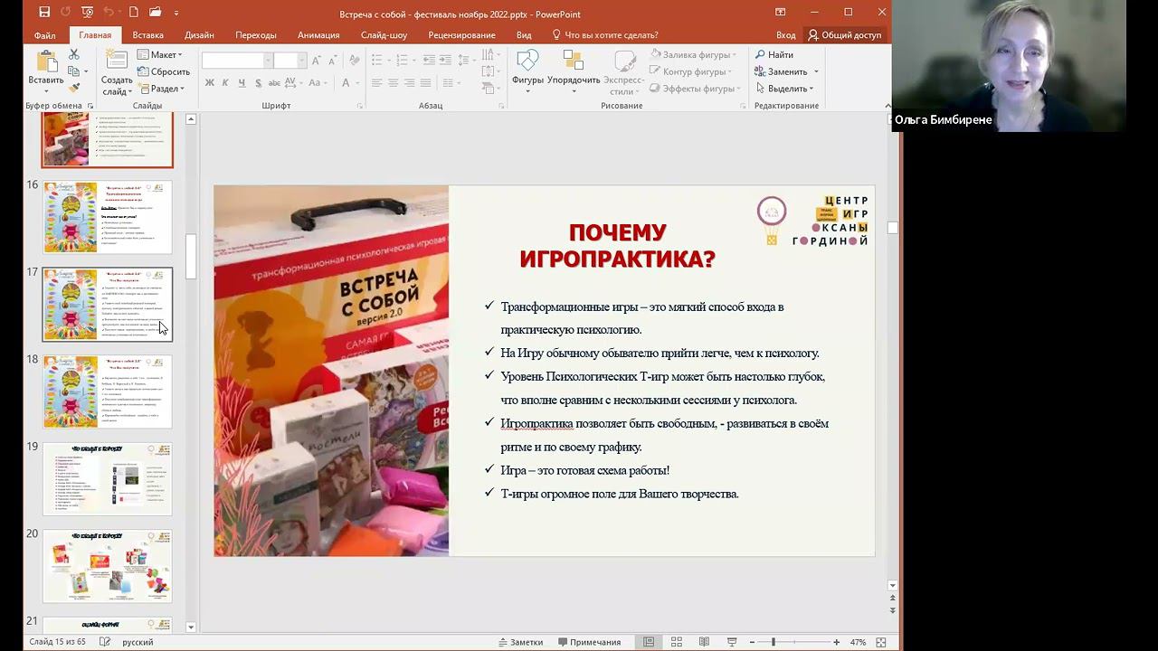Viewport: 1158px width, 651px height.
Task: Click the zoom slider in the status bar
Action: [795, 642]
